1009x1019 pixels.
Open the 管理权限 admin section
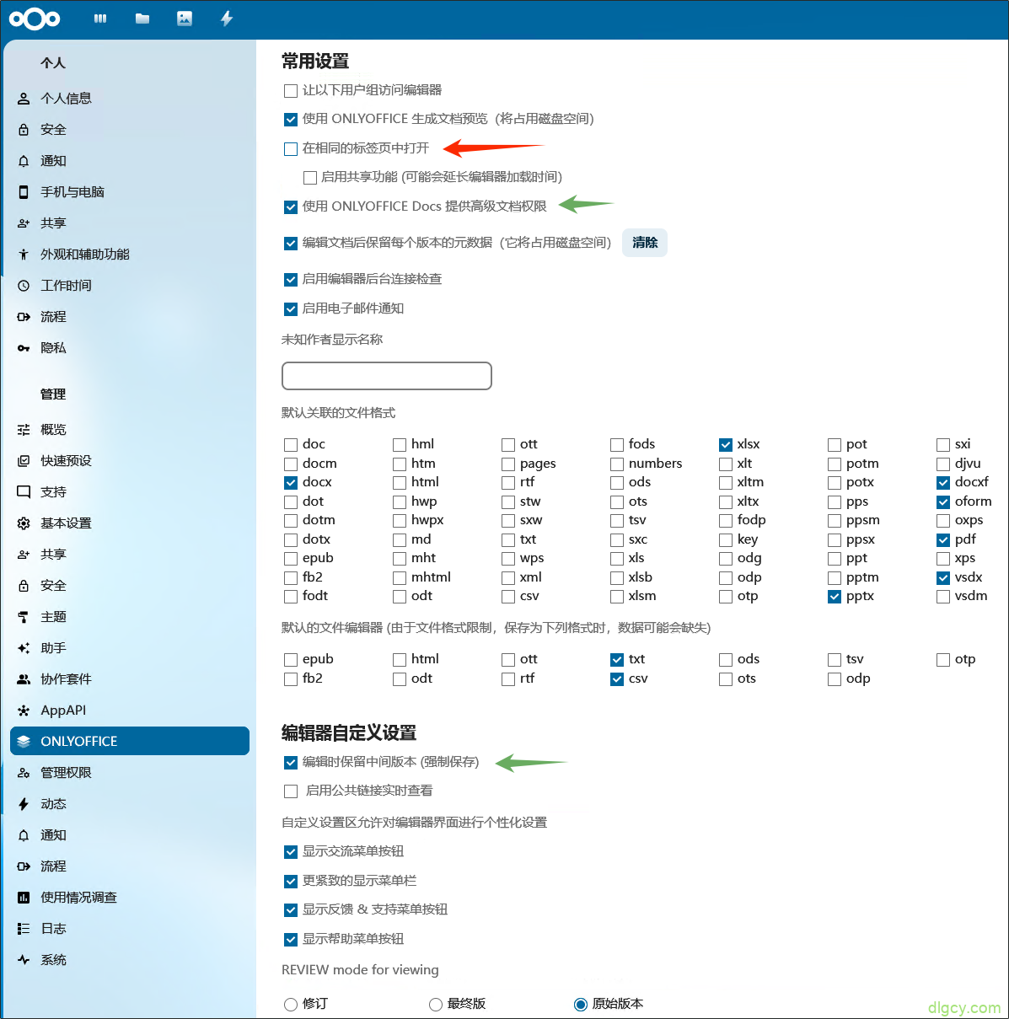click(x=130, y=773)
